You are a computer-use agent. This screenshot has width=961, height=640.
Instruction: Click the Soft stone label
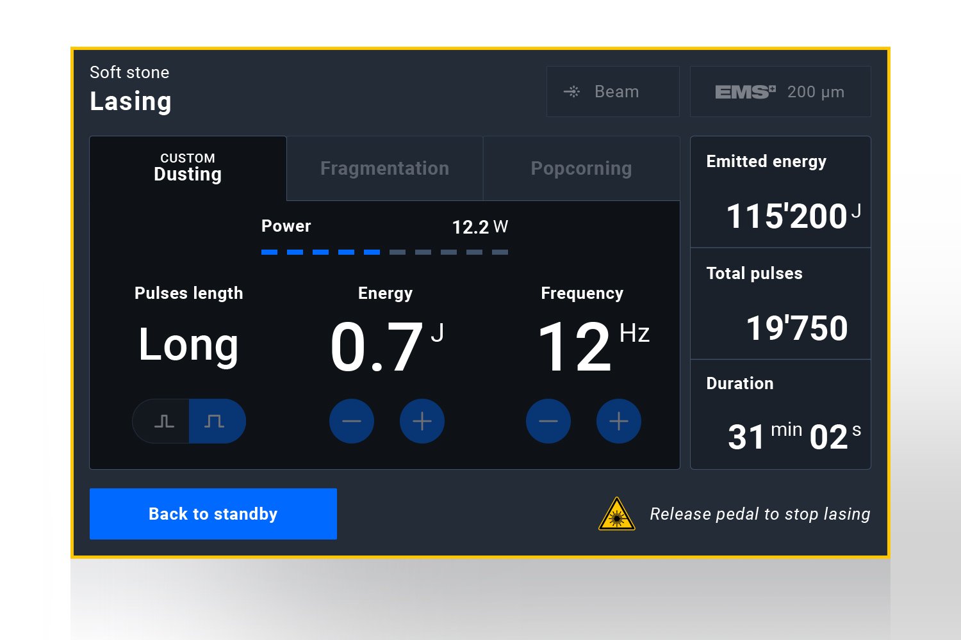(129, 72)
